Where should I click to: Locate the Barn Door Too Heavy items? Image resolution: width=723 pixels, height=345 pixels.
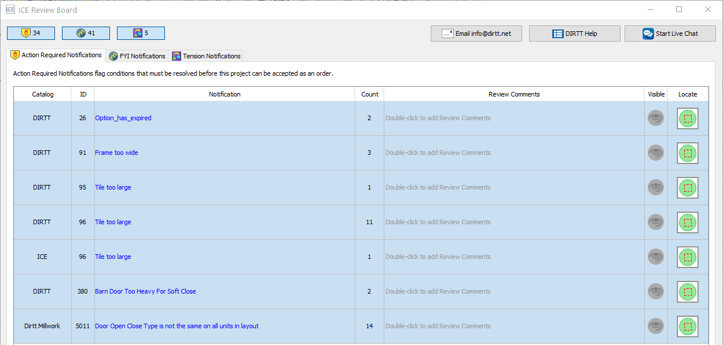click(x=688, y=292)
